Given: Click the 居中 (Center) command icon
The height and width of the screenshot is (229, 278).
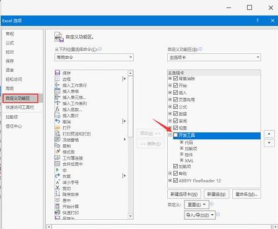Looking at the screenshot, I should pyautogui.click(x=58, y=201).
